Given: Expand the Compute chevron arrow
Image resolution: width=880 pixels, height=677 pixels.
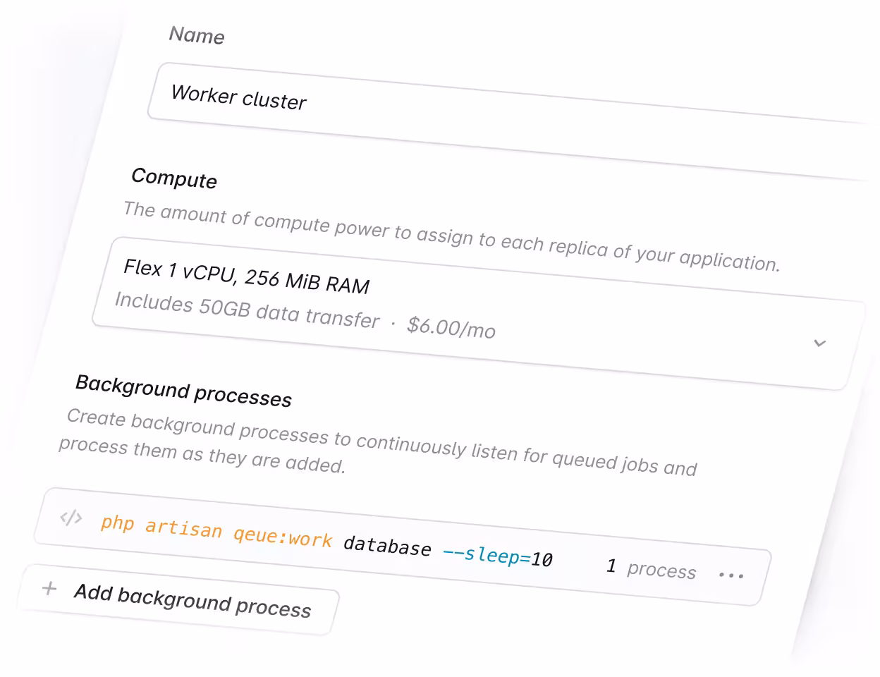Looking at the screenshot, I should click(x=819, y=343).
